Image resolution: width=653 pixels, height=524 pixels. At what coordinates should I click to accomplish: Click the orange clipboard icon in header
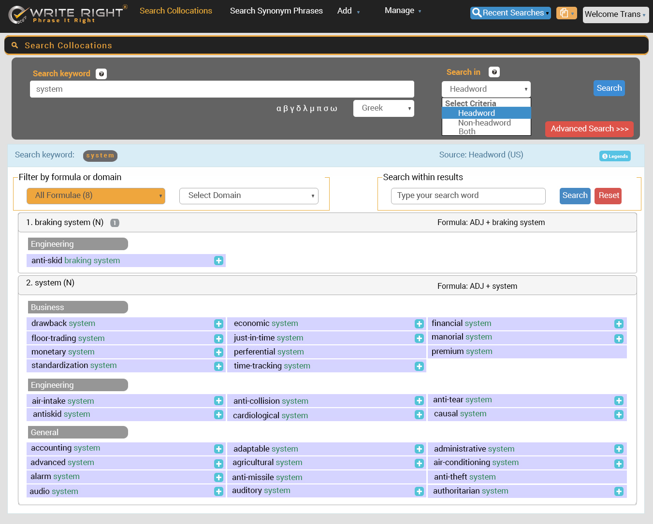tap(566, 13)
